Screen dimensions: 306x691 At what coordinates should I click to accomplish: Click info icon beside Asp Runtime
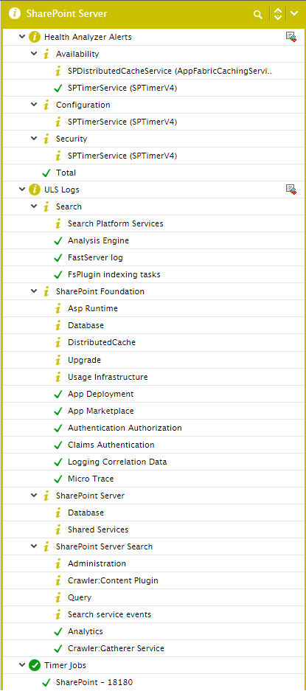(58, 308)
